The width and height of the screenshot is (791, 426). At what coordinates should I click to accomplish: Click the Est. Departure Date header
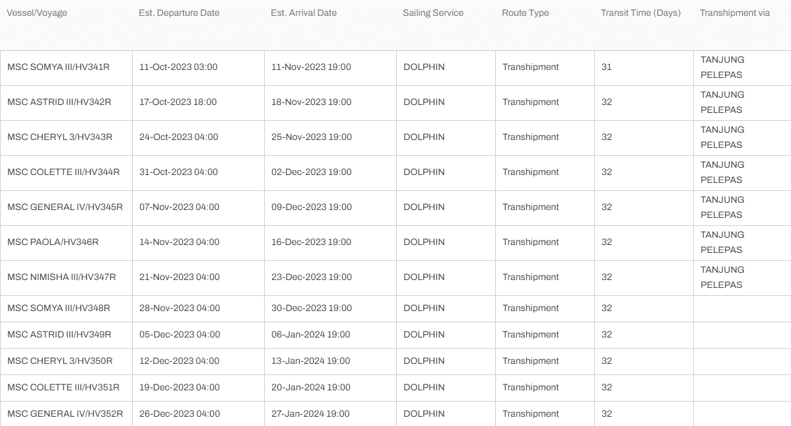(x=179, y=13)
